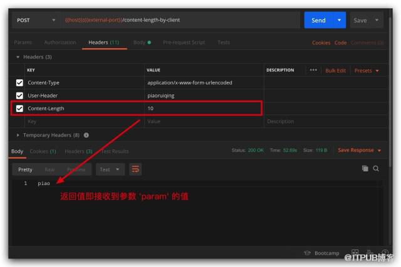
Task: Click the Temporary Headers info icon
Action: (x=86, y=135)
